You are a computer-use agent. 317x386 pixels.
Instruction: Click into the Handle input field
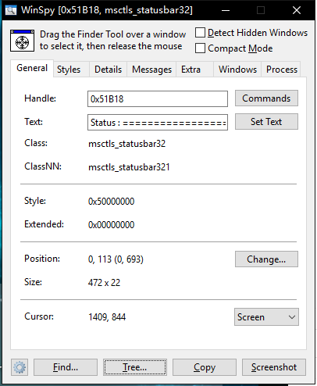(x=158, y=99)
